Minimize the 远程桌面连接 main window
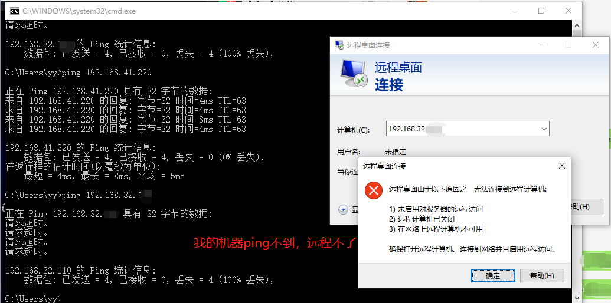The image size is (611, 303). point(541,45)
